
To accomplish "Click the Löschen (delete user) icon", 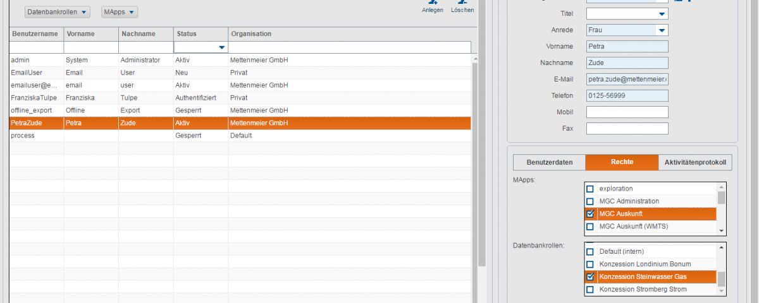I will 462,3.
